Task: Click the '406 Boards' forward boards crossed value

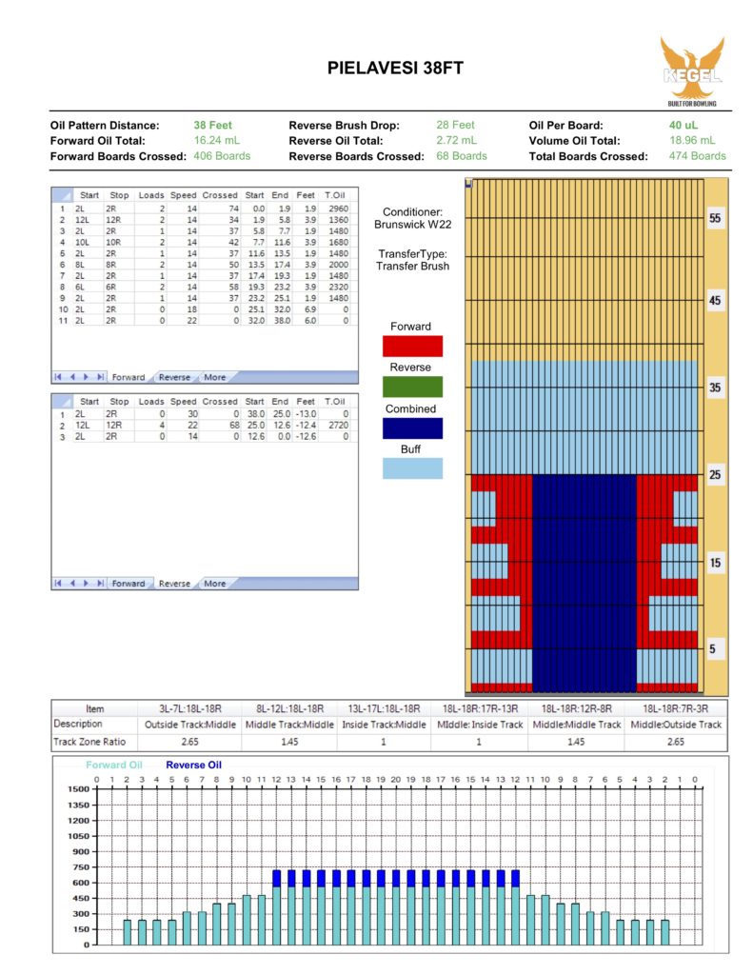Action: click(222, 156)
